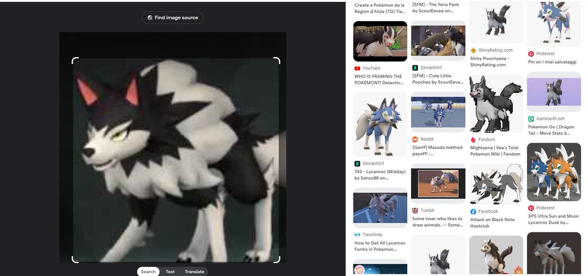This screenshot has width=588, height=276.
Task: Click the Fandom source icon
Action: 473,140
